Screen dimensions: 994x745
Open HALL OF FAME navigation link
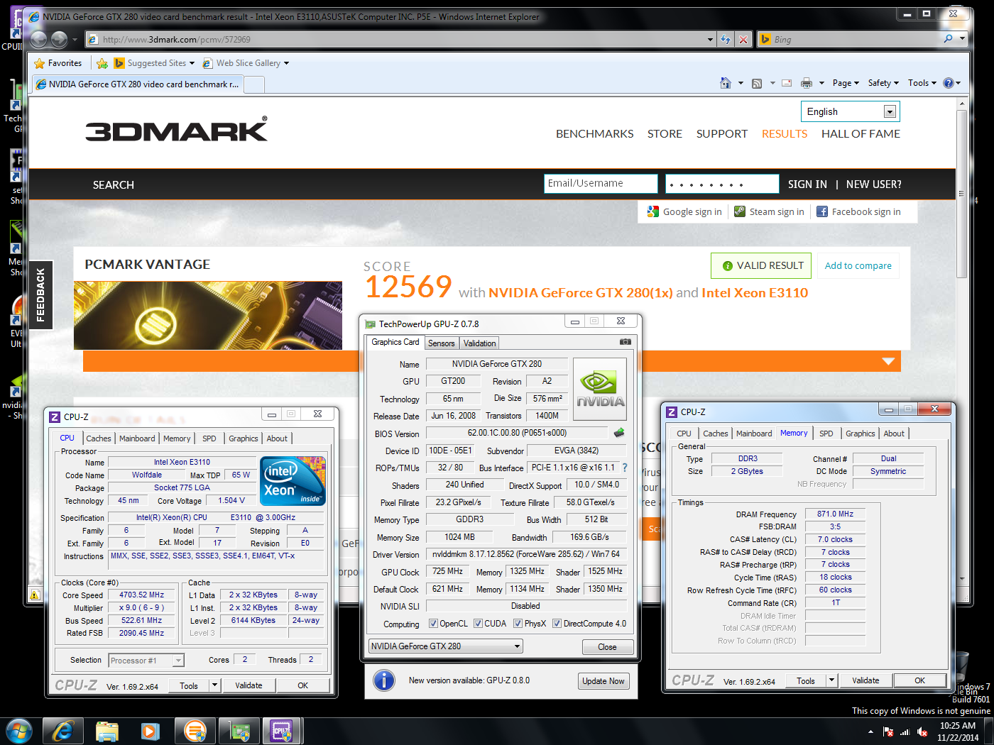tap(861, 133)
